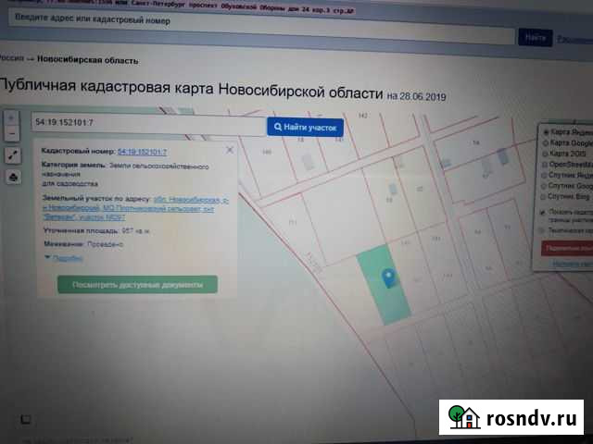Select the Спутник Google radio option

(544, 186)
